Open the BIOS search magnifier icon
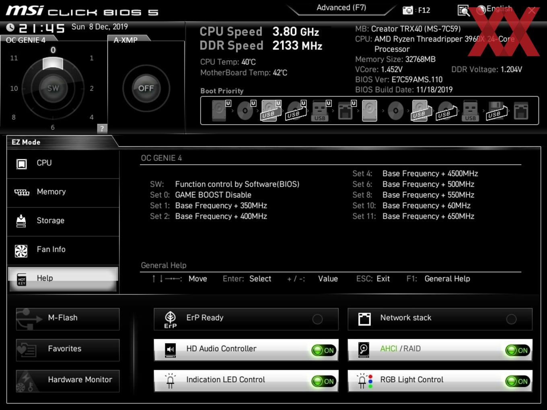 coord(463,10)
